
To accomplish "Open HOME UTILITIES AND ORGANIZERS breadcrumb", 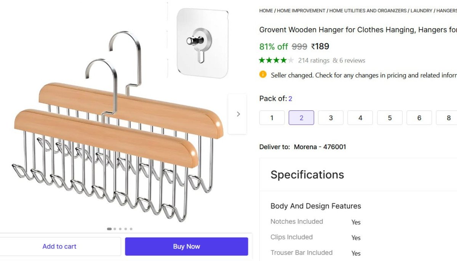I will tap(368, 11).
